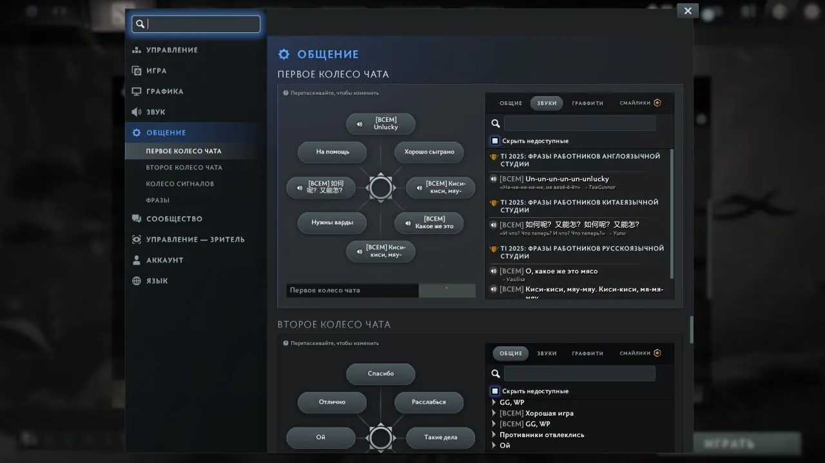The width and height of the screenshot is (825, 463).
Task: Toggle Скрыть недоступные in second chat wheel panel
Action: [x=495, y=391]
